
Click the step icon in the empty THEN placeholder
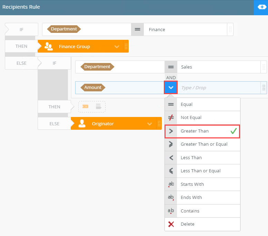(x=99, y=106)
